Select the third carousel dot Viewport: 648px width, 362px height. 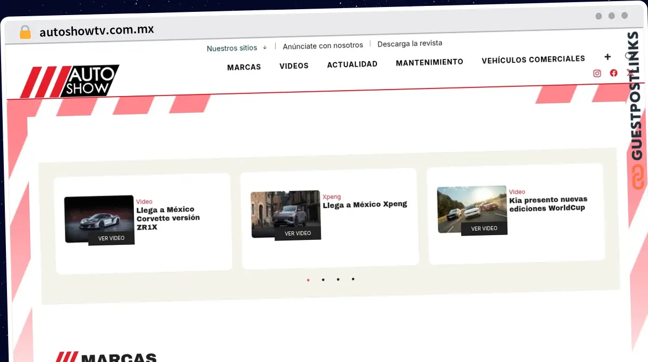click(x=338, y=279)
